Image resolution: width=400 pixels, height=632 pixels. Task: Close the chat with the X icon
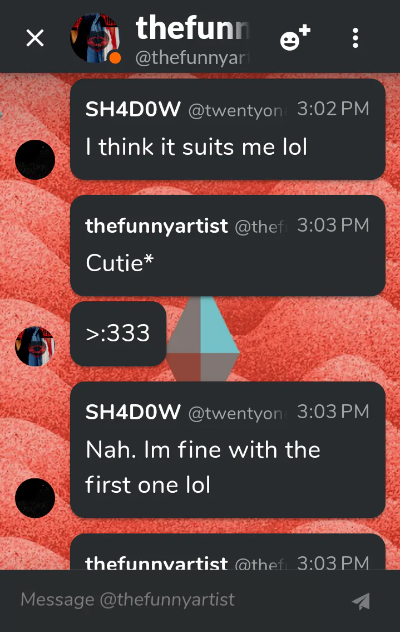tap(35, 38)
